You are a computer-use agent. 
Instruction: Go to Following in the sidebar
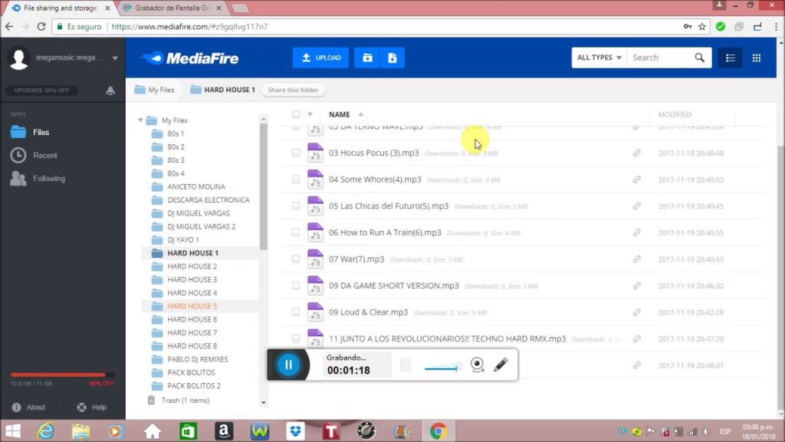click(48, 178)
